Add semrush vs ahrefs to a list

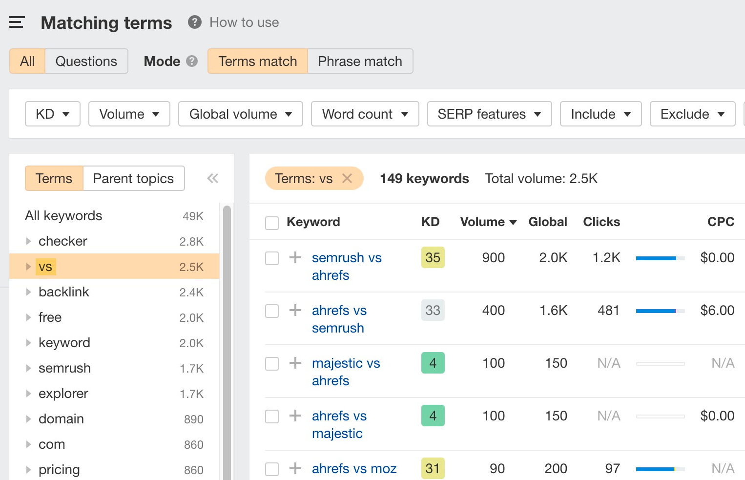(295, 258)
